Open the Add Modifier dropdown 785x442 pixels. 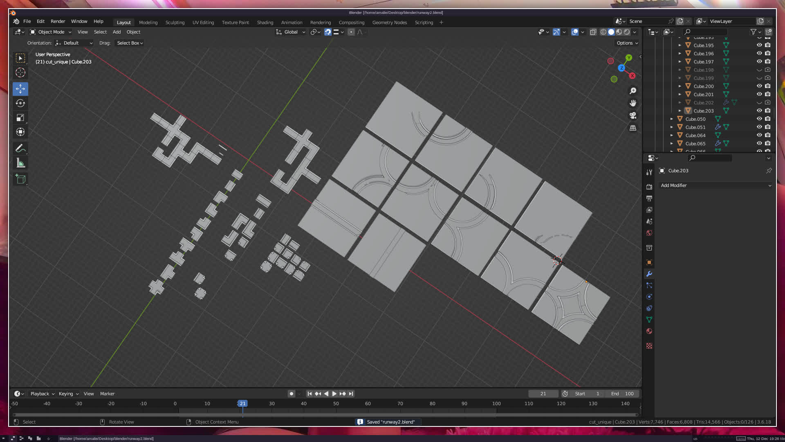click(x=715, y=185)
